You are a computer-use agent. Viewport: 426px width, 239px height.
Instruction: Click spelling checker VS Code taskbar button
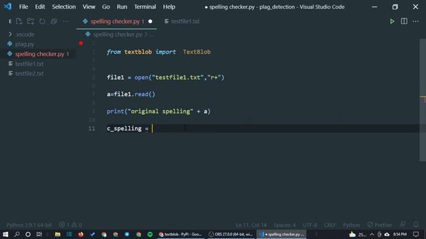point(282,234)
